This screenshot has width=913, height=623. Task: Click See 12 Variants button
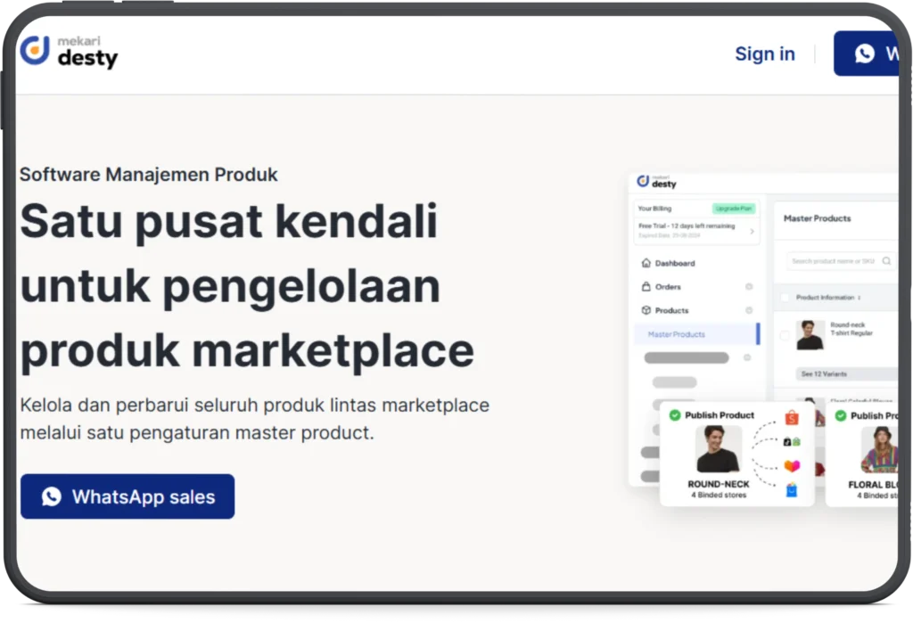click(x=847, y=373)
